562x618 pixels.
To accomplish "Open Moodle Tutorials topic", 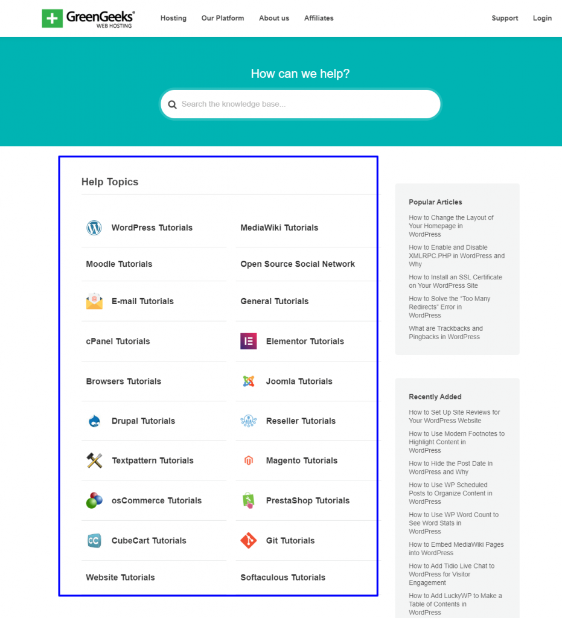I will click(119, 264).
